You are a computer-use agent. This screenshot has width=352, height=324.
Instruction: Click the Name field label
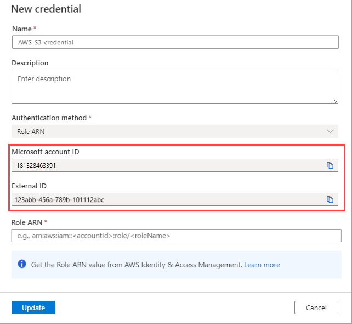[x=22, y=29]
